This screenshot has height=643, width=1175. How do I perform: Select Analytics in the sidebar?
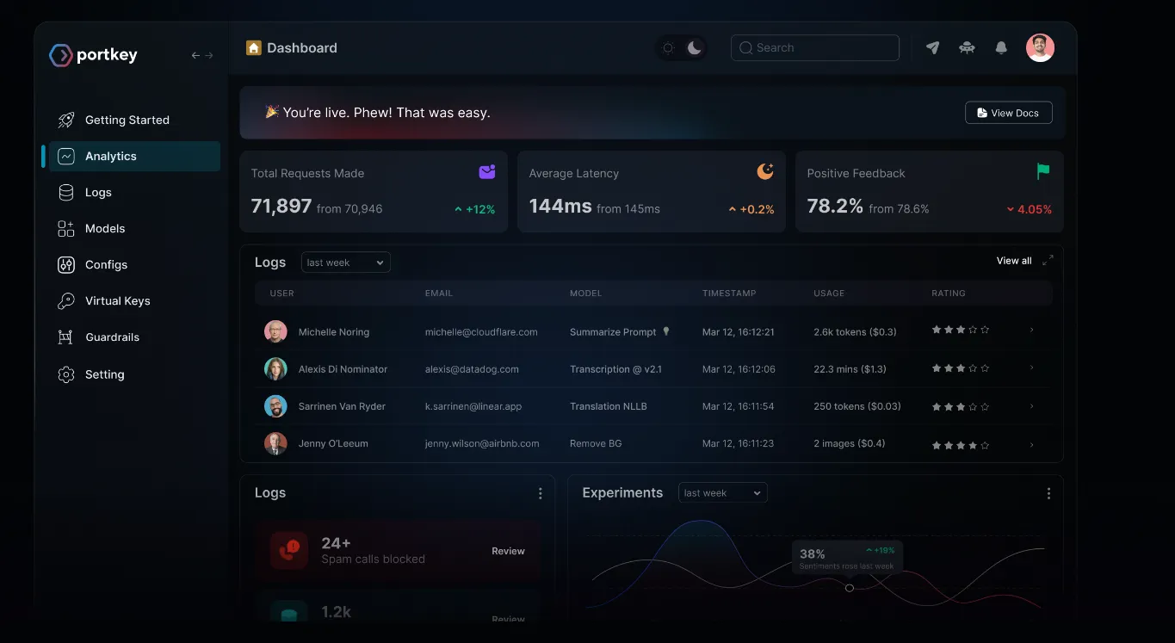[110, 156]
